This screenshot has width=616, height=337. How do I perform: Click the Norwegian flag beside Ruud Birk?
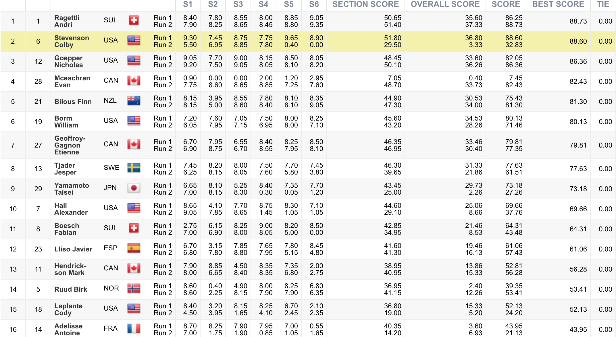pyautogui.click(x=134, y=288)
